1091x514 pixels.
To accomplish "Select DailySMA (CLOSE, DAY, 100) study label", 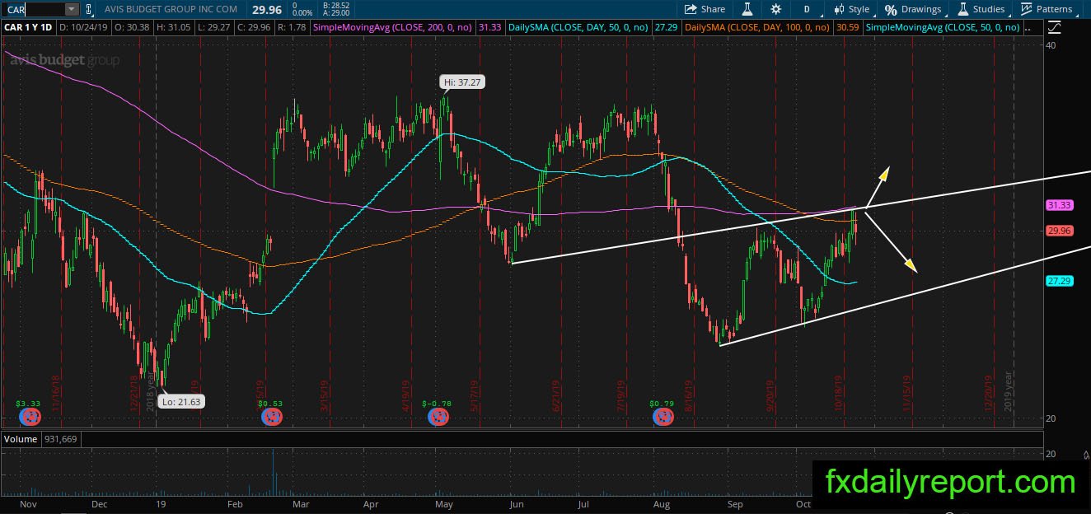I will [757, 27].
